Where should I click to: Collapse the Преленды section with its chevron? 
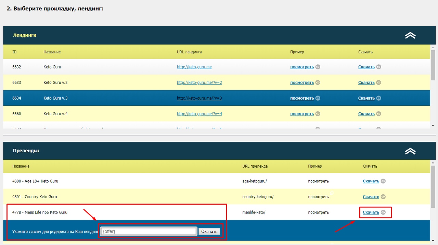click(x=410, y=151)
